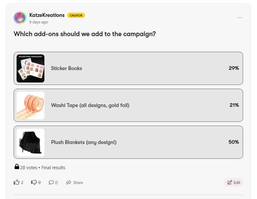Viewport: 257px width, 199px height.
Task: Open comments via speech bubble icon
Action: coord(51,182)
